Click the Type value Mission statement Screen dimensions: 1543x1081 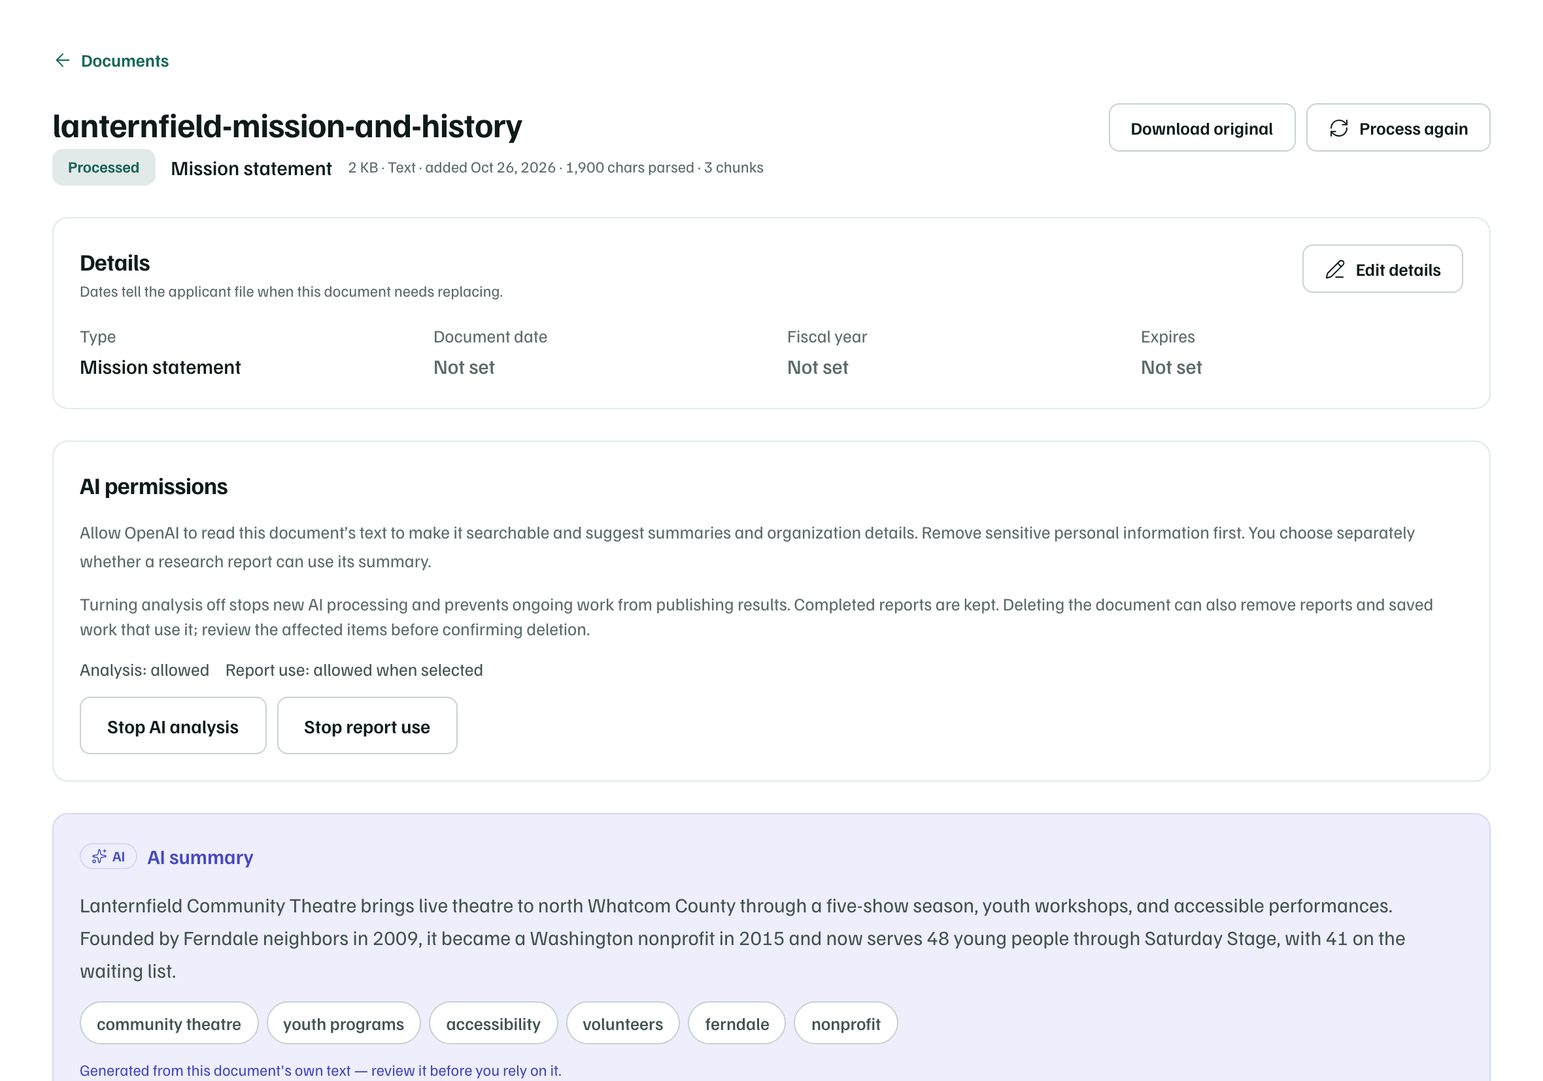pyautogui.click(x=160, y=367)
